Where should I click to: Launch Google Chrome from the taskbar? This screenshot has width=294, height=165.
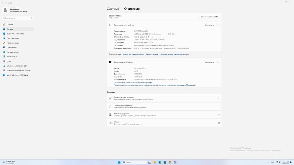pyautogui.click(x=170, y=162)
